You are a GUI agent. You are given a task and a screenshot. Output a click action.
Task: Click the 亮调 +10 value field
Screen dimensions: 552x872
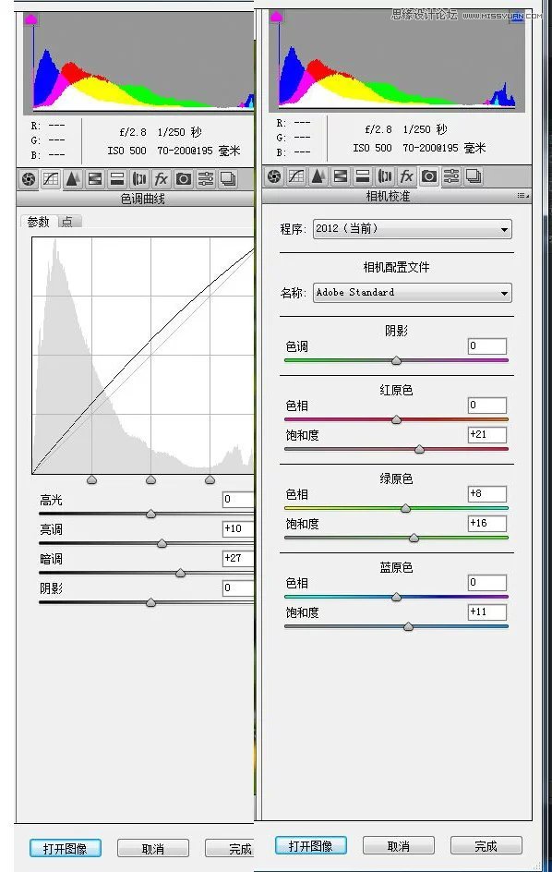pos(238,529)
